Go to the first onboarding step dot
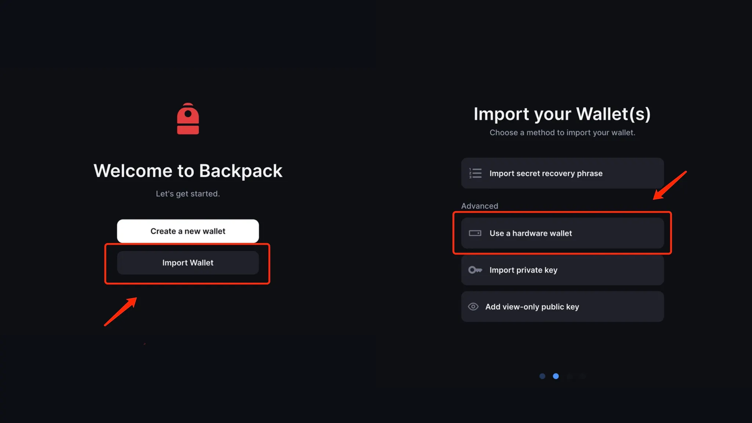752x423 pixels. (x=542, y=376)
